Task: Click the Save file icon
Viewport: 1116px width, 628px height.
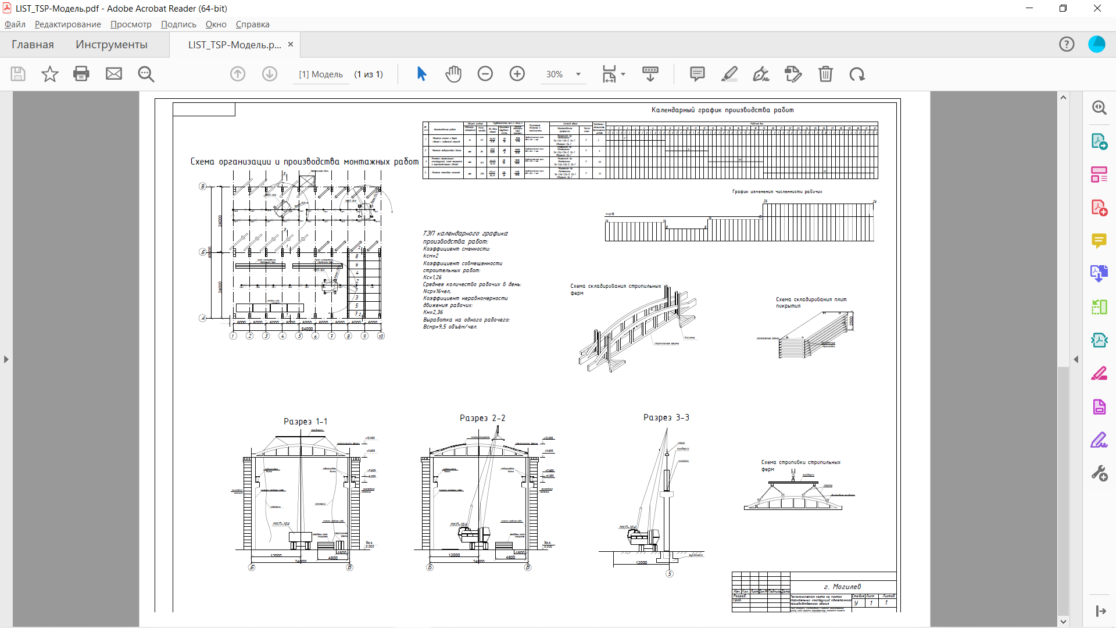Action: [x=18, y=74]
